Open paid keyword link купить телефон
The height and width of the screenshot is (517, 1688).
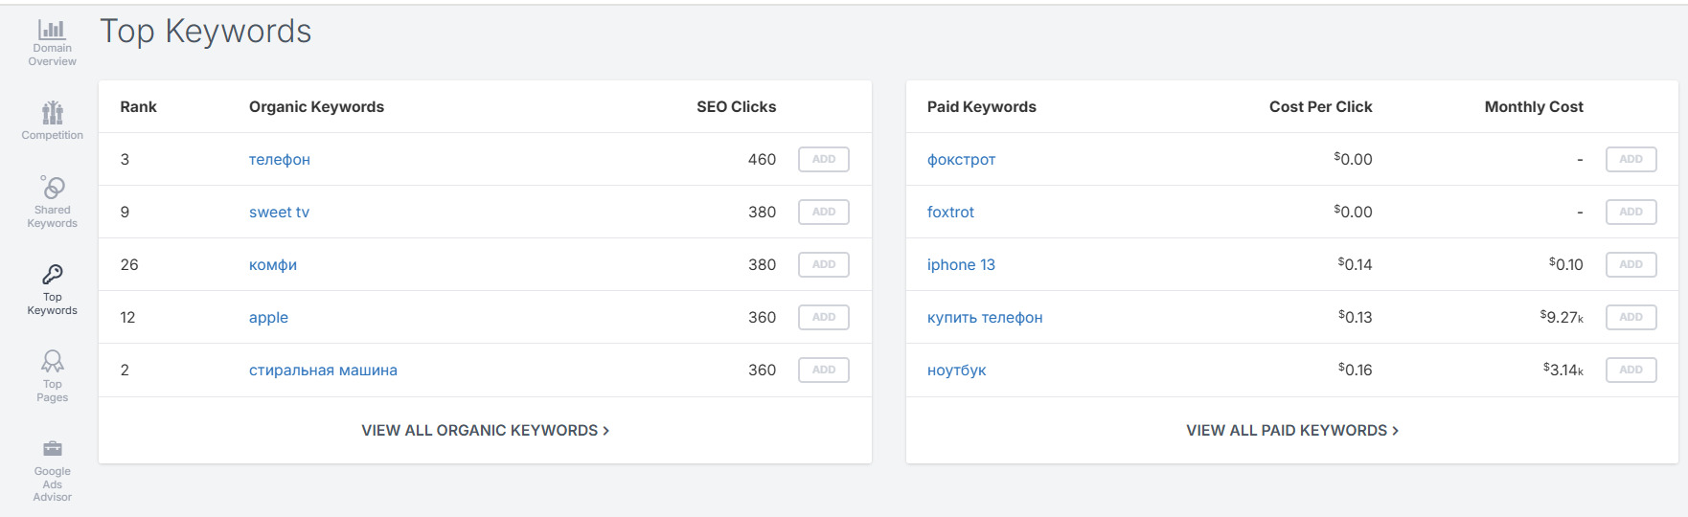985,318
